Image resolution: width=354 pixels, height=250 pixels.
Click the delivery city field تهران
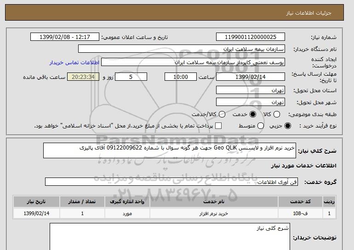coord(251,102)
